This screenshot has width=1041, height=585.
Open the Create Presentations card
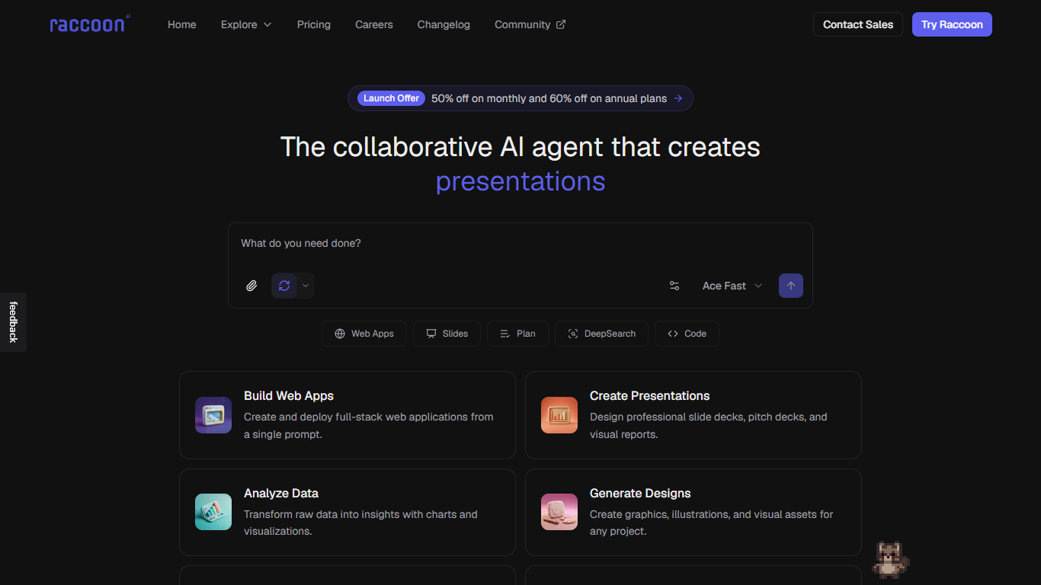pyautogui.click(x=693, y=415)
